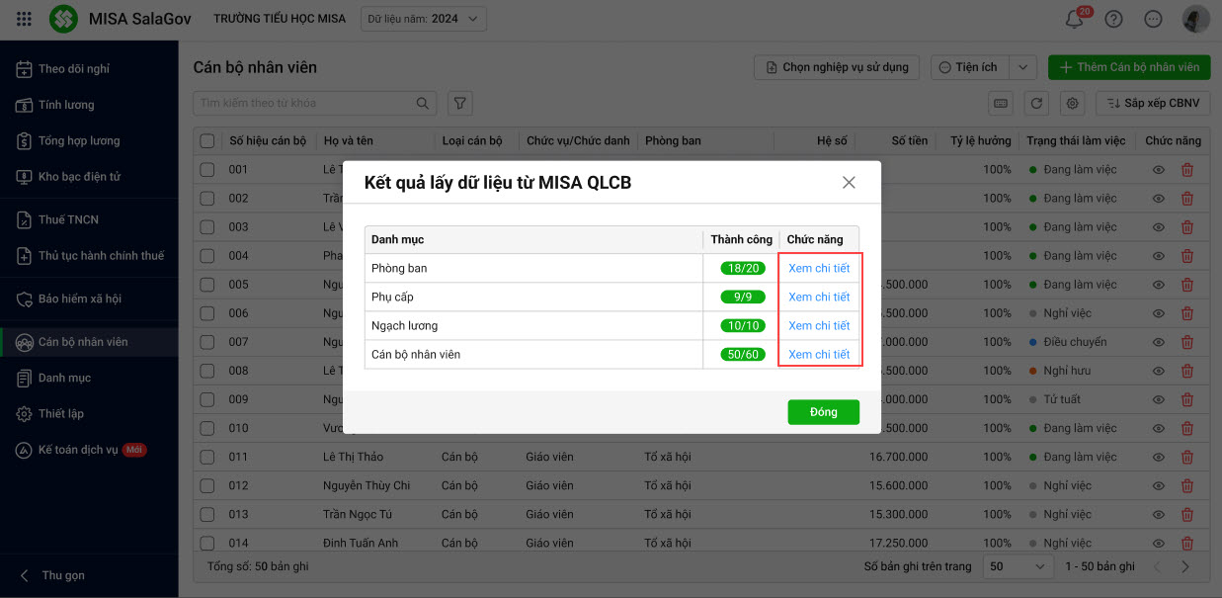
Task: Open Thiết lập in sidebar
Action: 89,413
